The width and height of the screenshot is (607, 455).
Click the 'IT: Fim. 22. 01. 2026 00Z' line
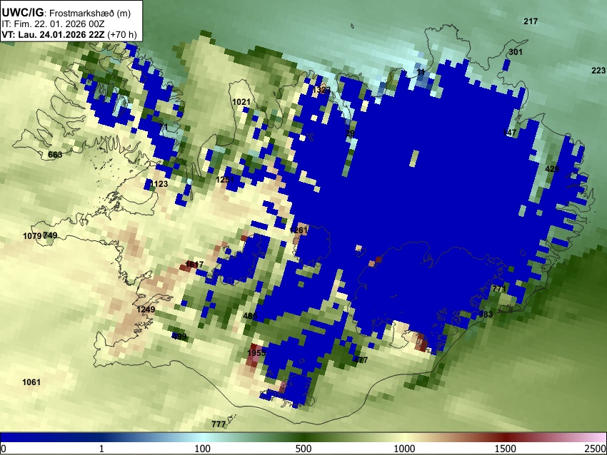coord(53,24)
